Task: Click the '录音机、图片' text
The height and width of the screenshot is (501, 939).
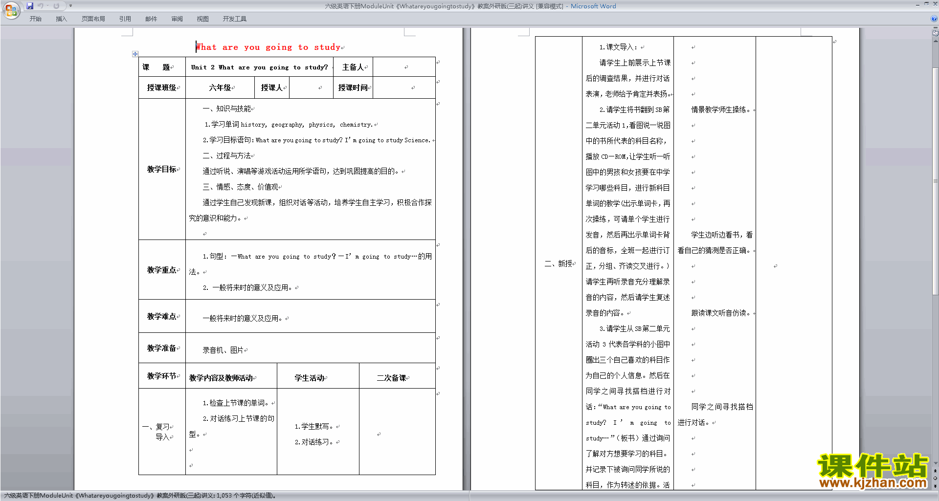Action: (x=223, y=350)
